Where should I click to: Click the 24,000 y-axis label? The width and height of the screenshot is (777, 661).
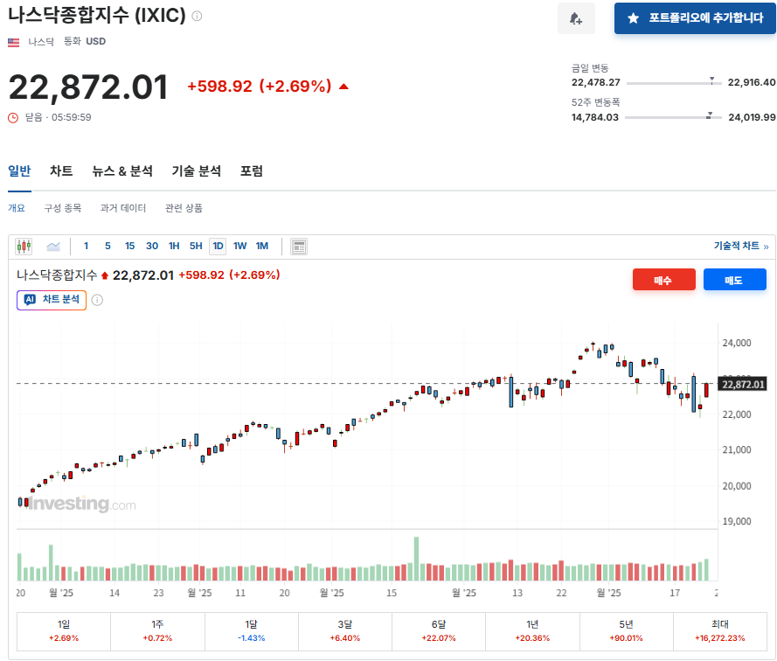tap(737, 343)
